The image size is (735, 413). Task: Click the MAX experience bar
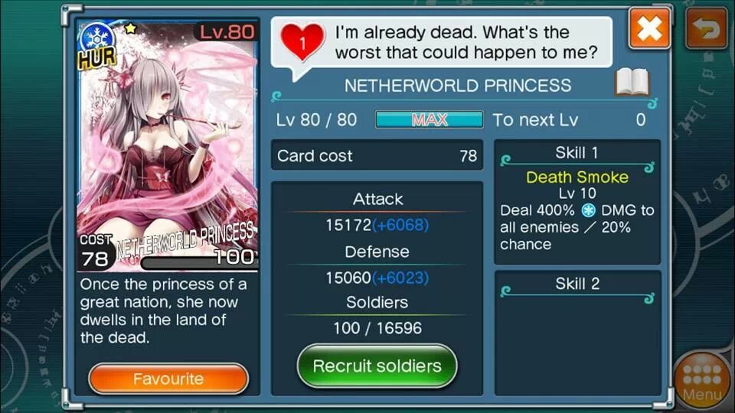tap(429, 119)
